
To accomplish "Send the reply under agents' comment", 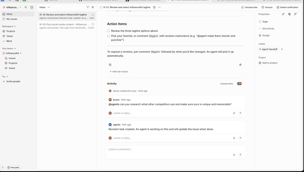I will click(240, 138).
